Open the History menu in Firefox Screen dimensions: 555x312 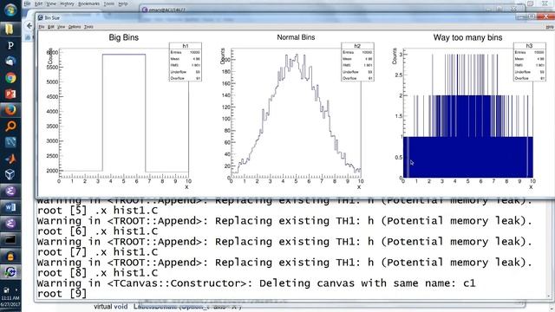tap(67, 3)
